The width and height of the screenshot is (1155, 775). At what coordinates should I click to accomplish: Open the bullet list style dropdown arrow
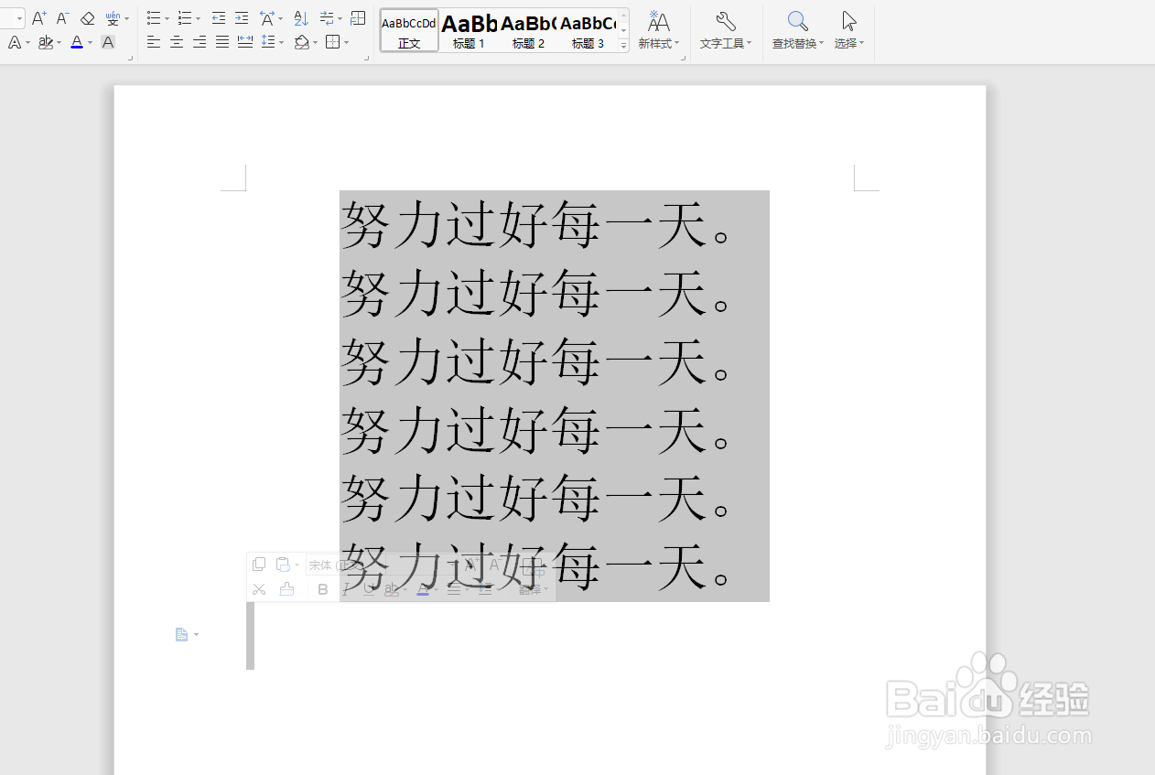pyautogui.click(x=167, y=18)
